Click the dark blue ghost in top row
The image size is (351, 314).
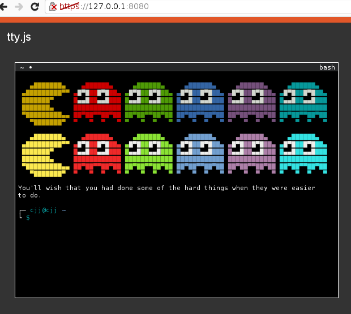tap(200, 102)
